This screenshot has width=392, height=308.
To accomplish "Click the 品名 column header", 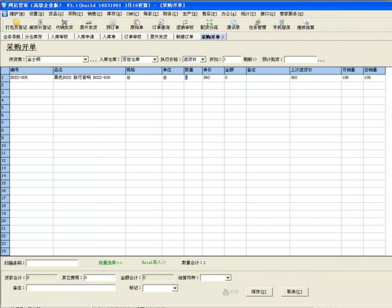I will point(89,70).
